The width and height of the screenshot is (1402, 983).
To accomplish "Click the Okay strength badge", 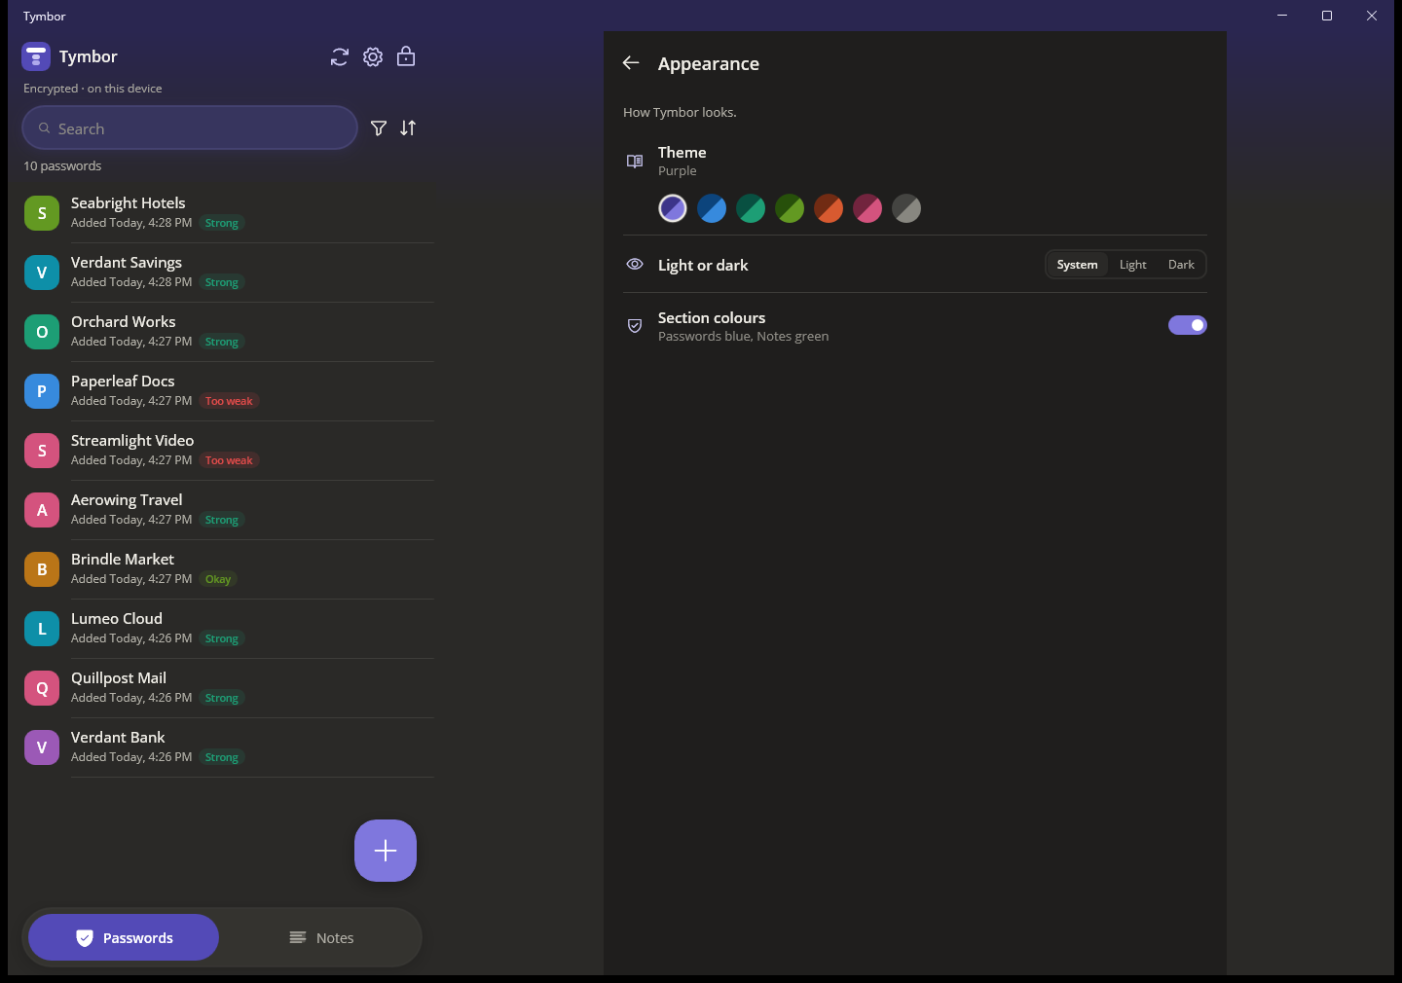I will click(x=218, y=579).
